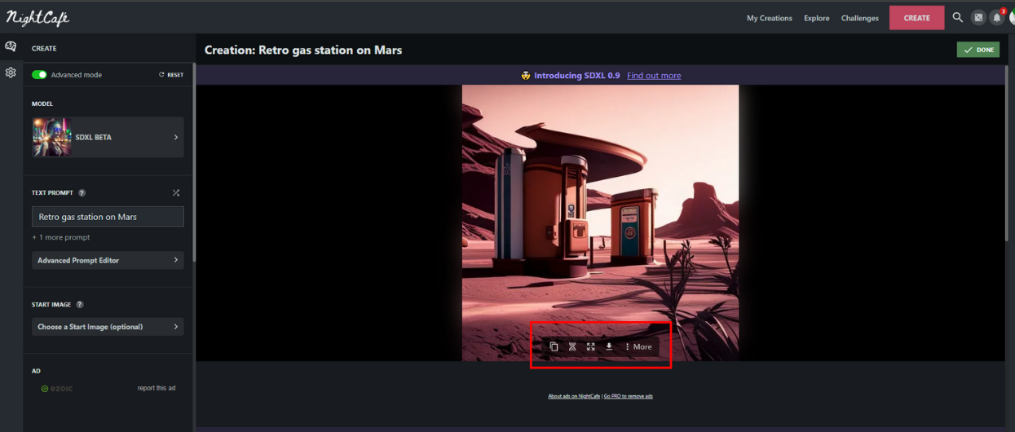Viewport: 1015px width, 432px height.
Task: Open the image in fullscreen view
Action: coord(591,346)
